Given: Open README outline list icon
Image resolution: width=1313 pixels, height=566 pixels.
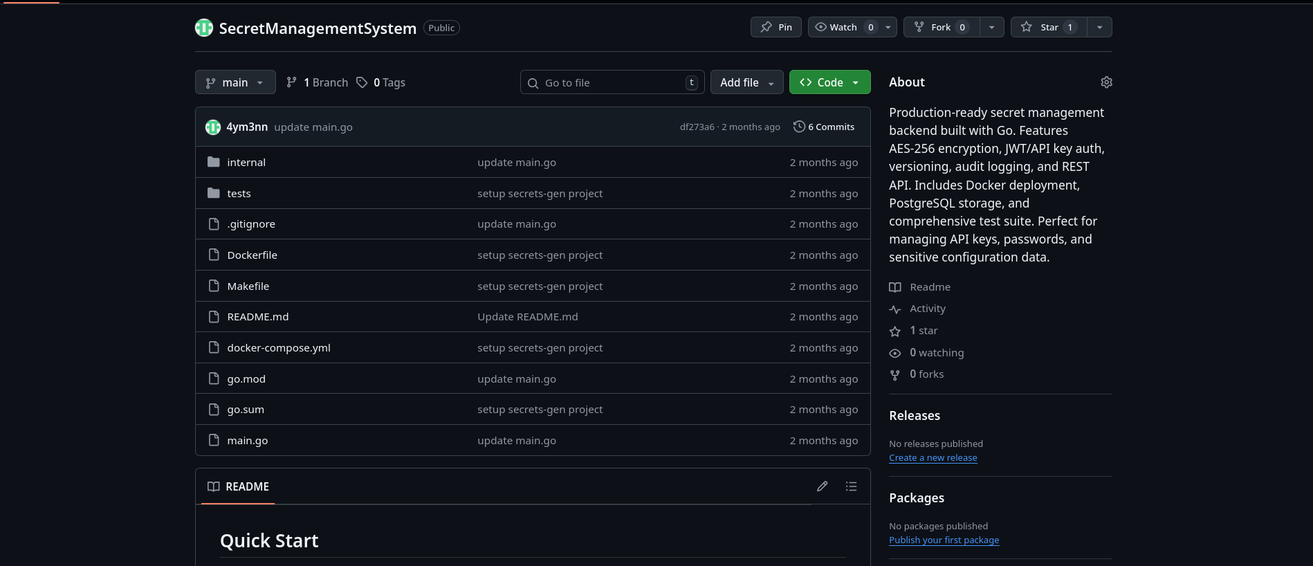Looking at the screenshot, I should [x=851, y=486].
